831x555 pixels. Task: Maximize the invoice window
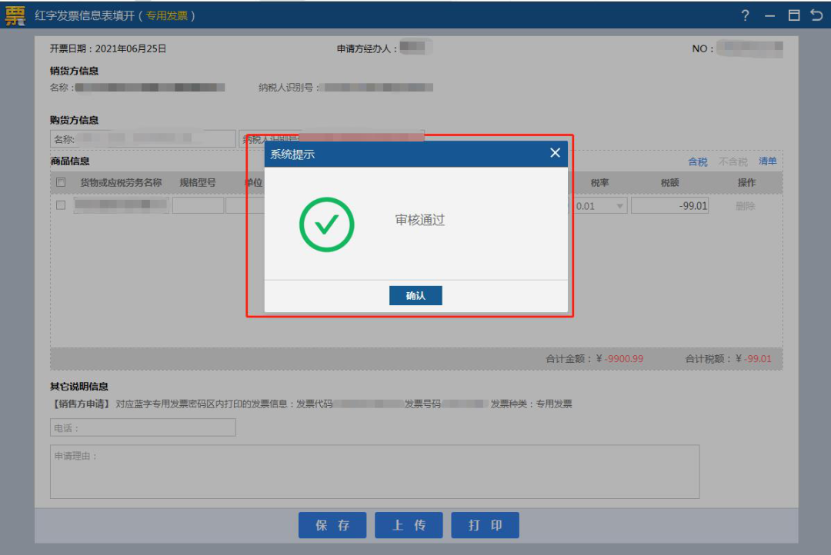coord(793,15)
